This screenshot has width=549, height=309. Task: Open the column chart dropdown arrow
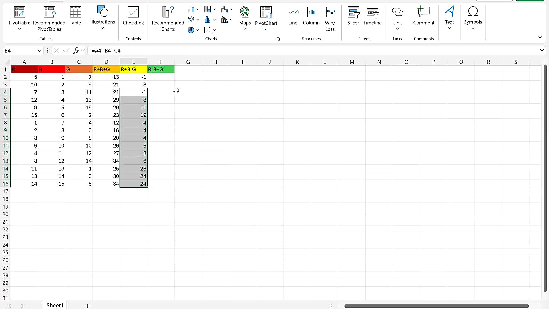198,9
